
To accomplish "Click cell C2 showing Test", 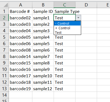I will [64, 18].
